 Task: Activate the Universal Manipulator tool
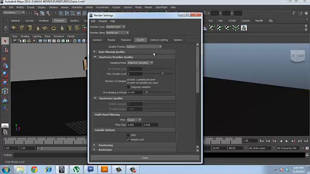pos(5,91)
